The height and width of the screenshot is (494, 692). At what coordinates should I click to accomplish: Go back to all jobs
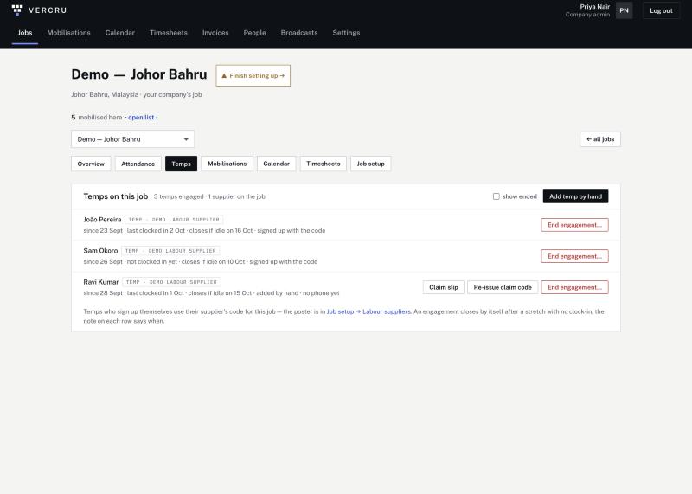coord(599,139)
